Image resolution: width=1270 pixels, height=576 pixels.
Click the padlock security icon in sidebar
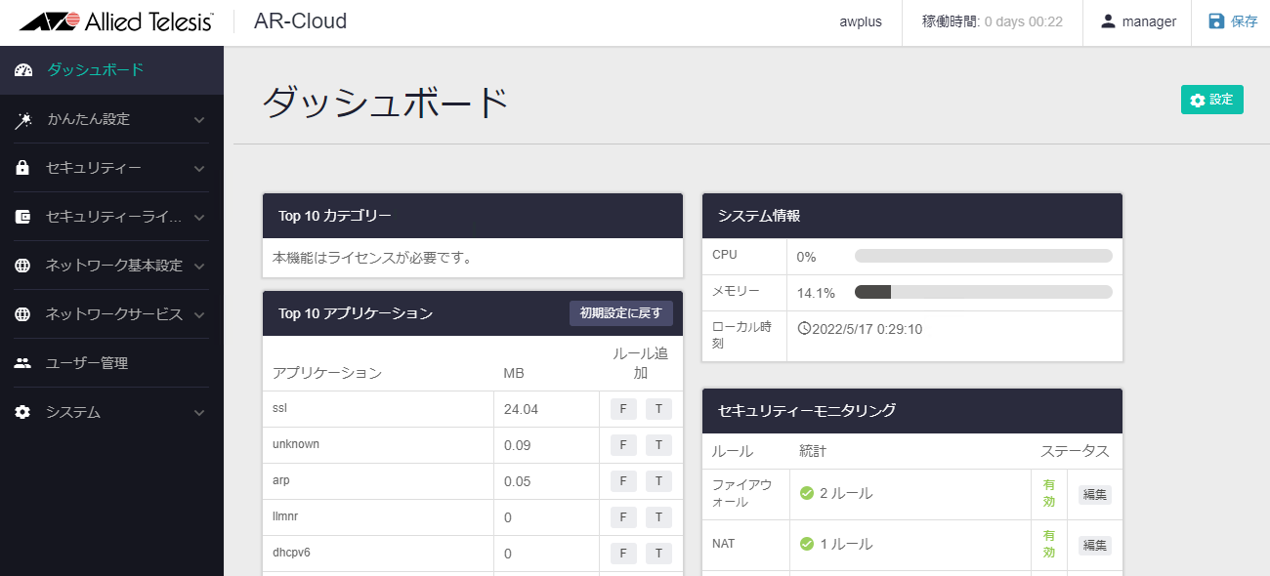[x=22, y=169]
